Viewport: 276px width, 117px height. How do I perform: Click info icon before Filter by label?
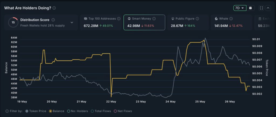pos(6,111)
